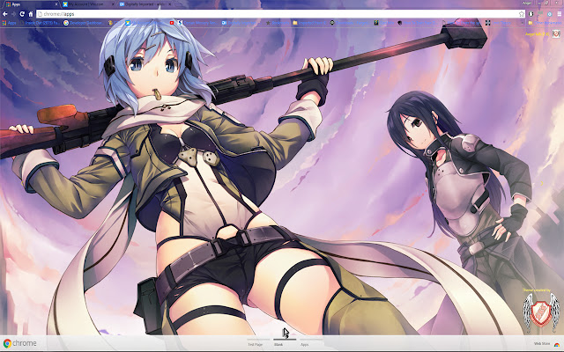Open the Apps bookmark shortcut

click(9, 23)
